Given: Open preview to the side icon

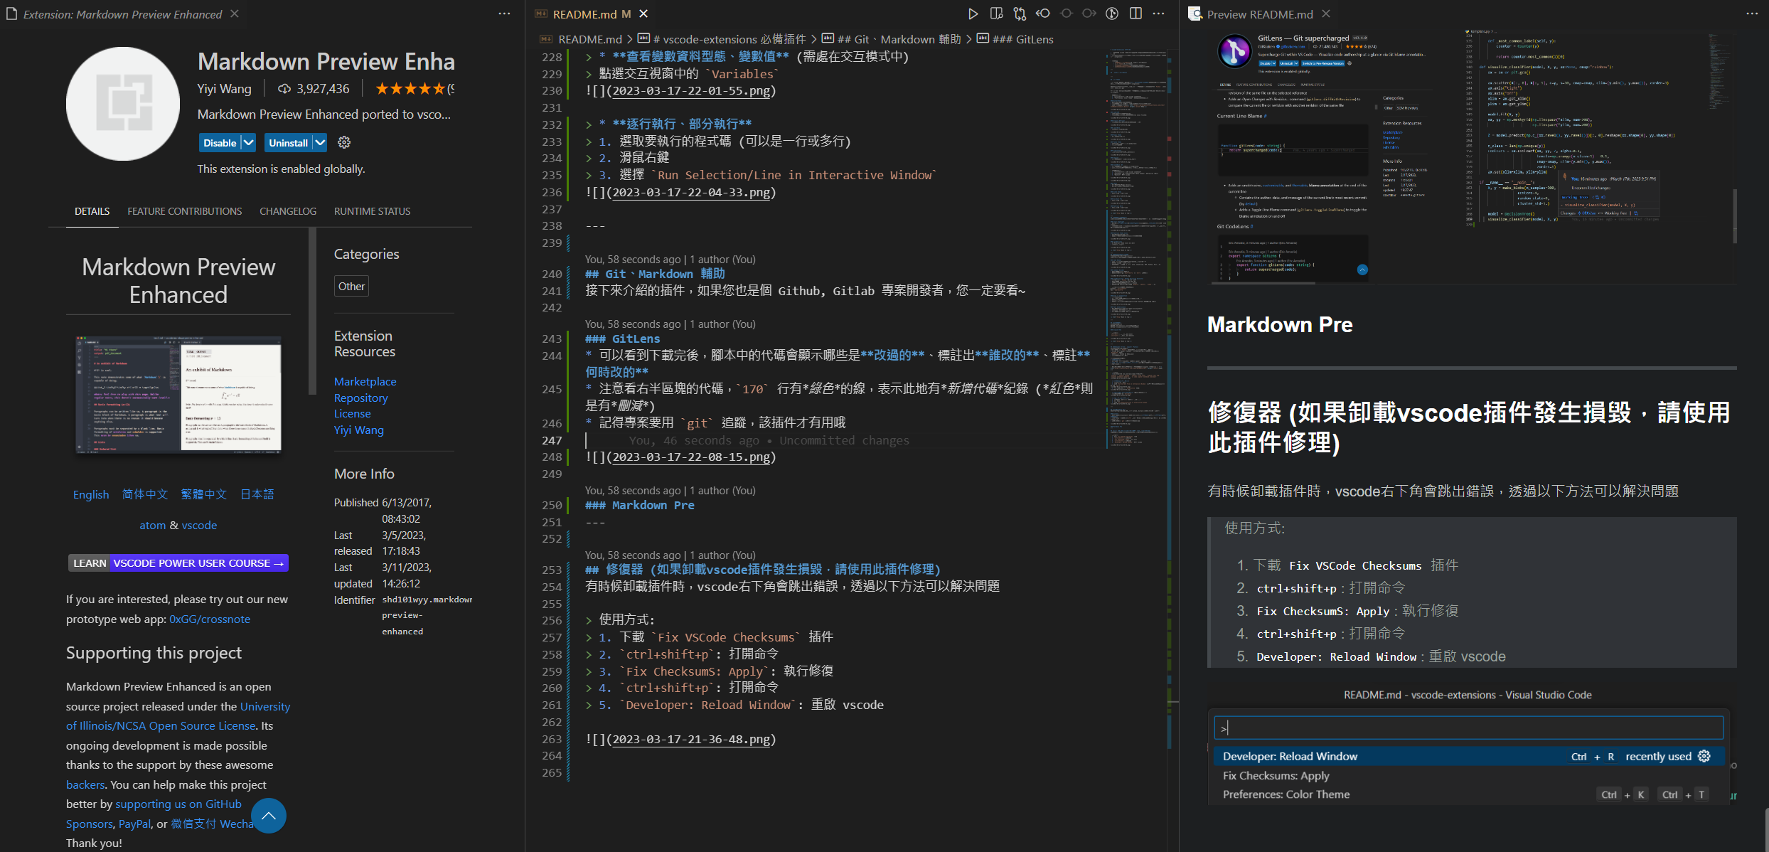Looking at the screenshot, I should click(x=996, y=14).
